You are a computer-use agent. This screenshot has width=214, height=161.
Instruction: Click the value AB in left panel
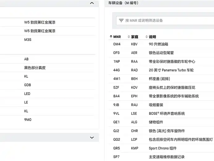click(26, 59)
